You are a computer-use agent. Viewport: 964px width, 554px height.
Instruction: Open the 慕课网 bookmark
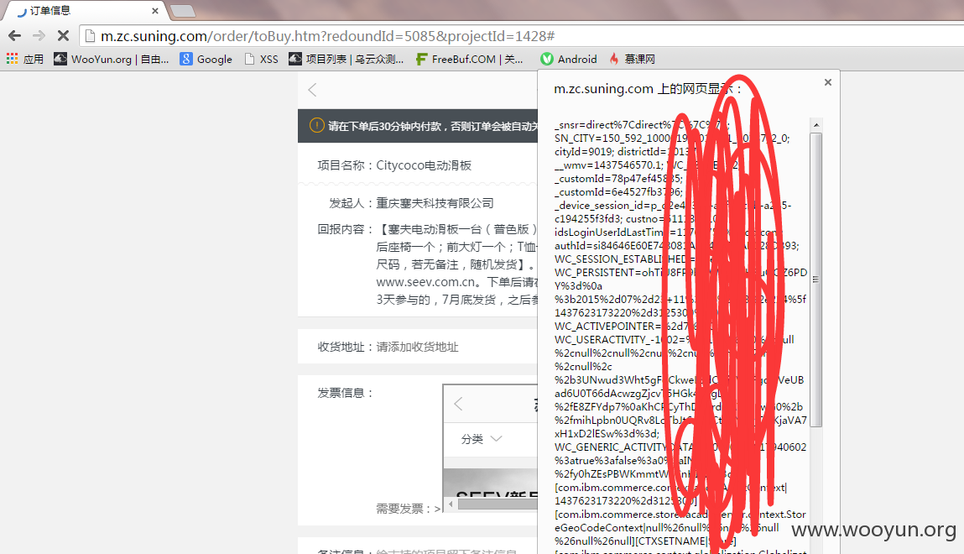click(x=632, y=59)
